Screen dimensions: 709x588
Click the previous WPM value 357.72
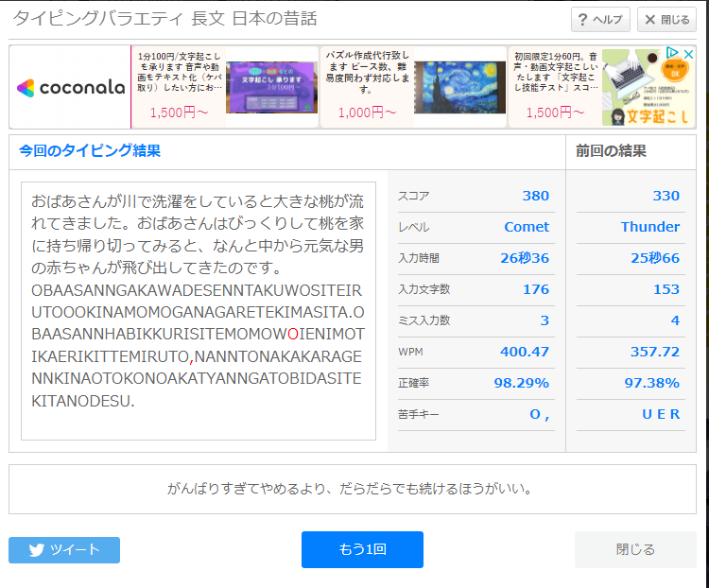coord(655,352)
